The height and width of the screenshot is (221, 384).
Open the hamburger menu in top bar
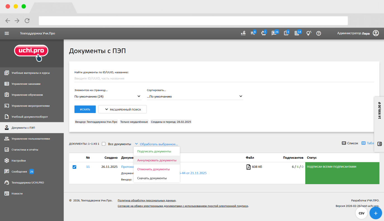[7, 33]
